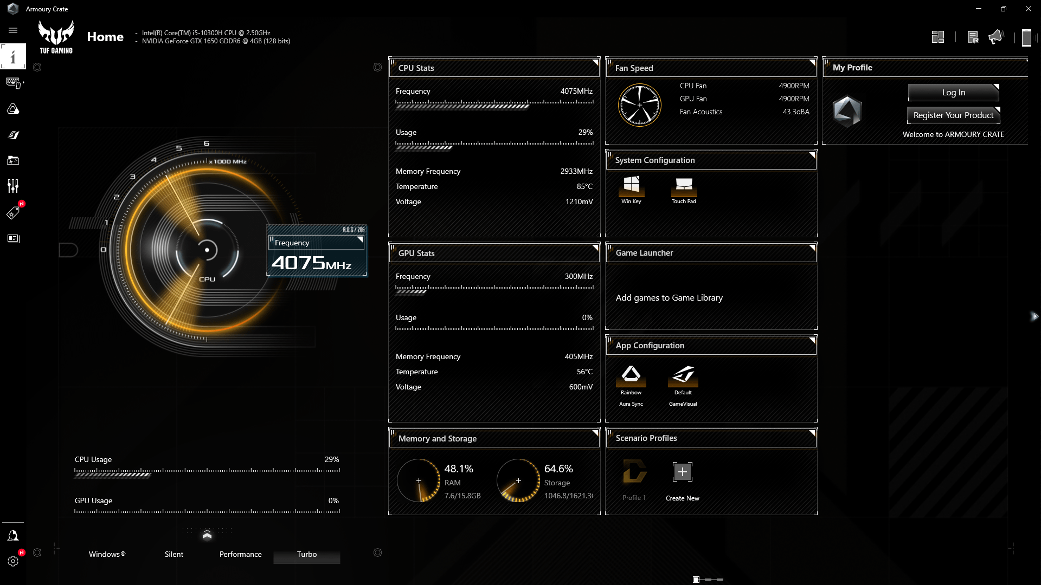Image resolution: width=1041 pixels, height=585 pixels.
Task: Click the fan dial icon in Fan Speed
Action: (x=640, y=105)
